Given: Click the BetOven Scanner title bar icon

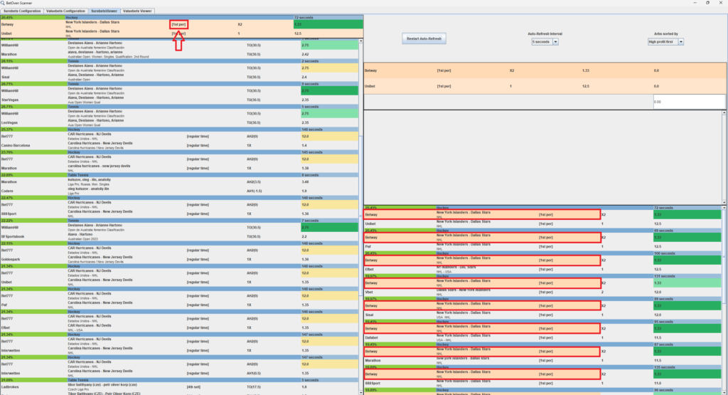Looking at the screenshot, I should click(3, 3).
